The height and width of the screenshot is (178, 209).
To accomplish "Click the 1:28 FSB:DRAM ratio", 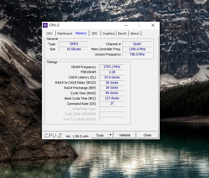I will (112, 72).
